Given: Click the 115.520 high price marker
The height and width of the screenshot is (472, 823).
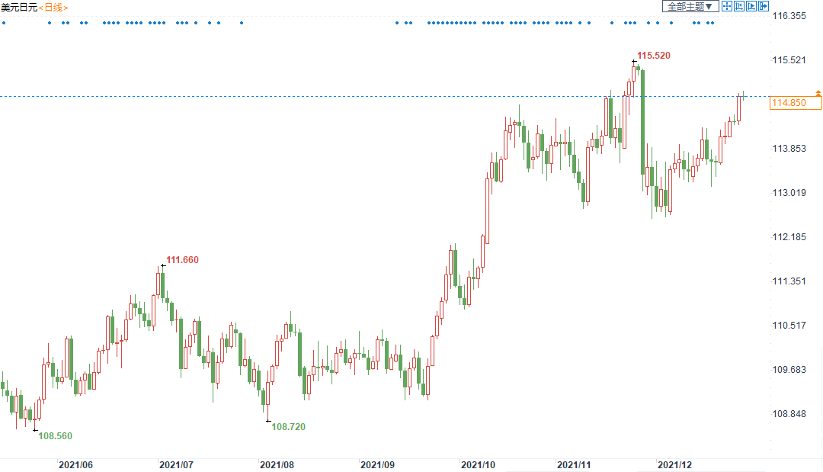Looking at the screenshot, I should click(x=654, y=56).
